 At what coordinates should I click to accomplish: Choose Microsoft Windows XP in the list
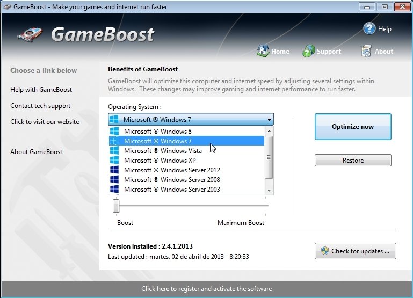tap(186, 161)
